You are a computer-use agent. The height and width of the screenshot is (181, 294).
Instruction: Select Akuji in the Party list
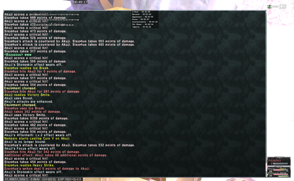(272, 169)
